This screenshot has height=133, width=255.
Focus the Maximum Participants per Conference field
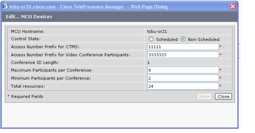pyautogui.click(x=183, y=70)
